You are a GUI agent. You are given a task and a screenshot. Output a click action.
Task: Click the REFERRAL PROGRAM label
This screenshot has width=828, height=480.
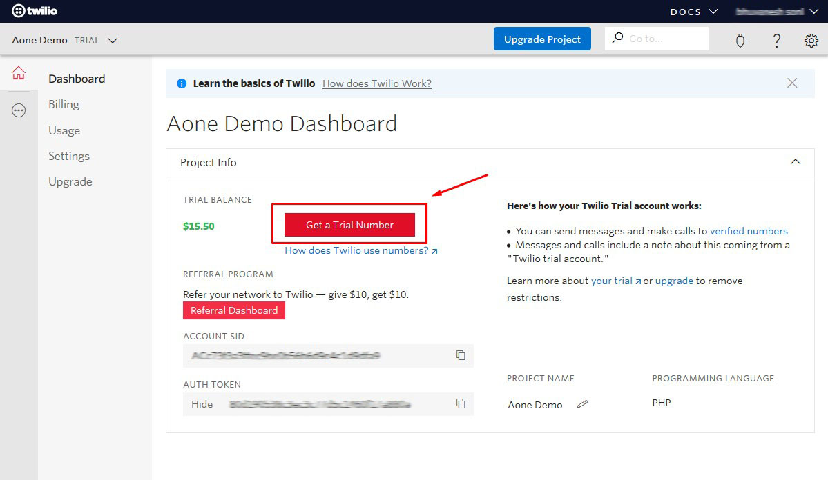228,274
